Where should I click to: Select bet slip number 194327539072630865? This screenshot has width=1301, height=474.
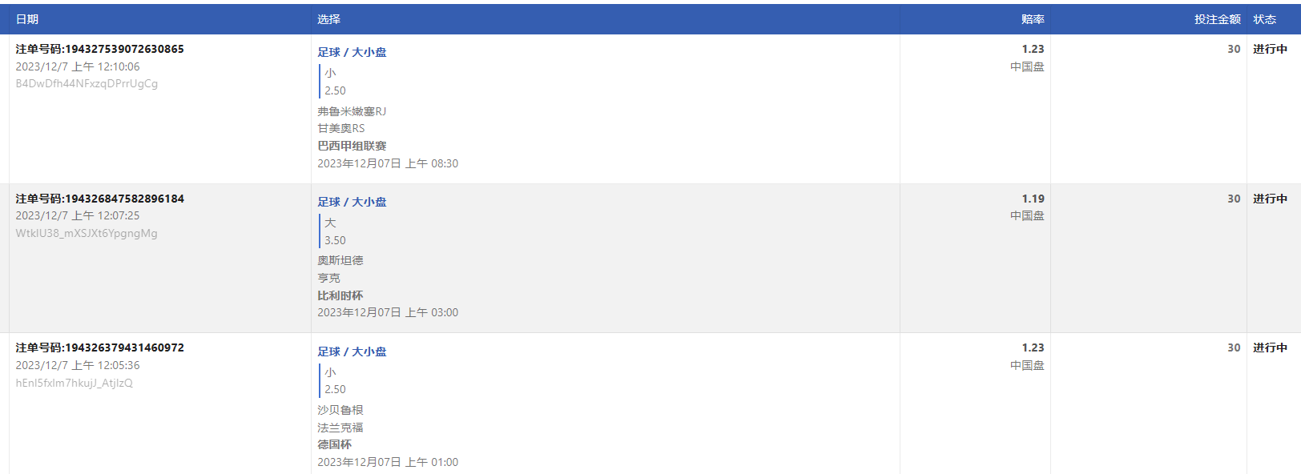pos(100,49)
